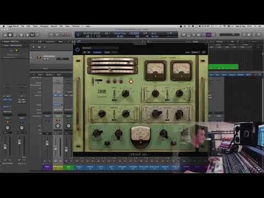Click the left knob in upper-right EQ band

point(155,93)
